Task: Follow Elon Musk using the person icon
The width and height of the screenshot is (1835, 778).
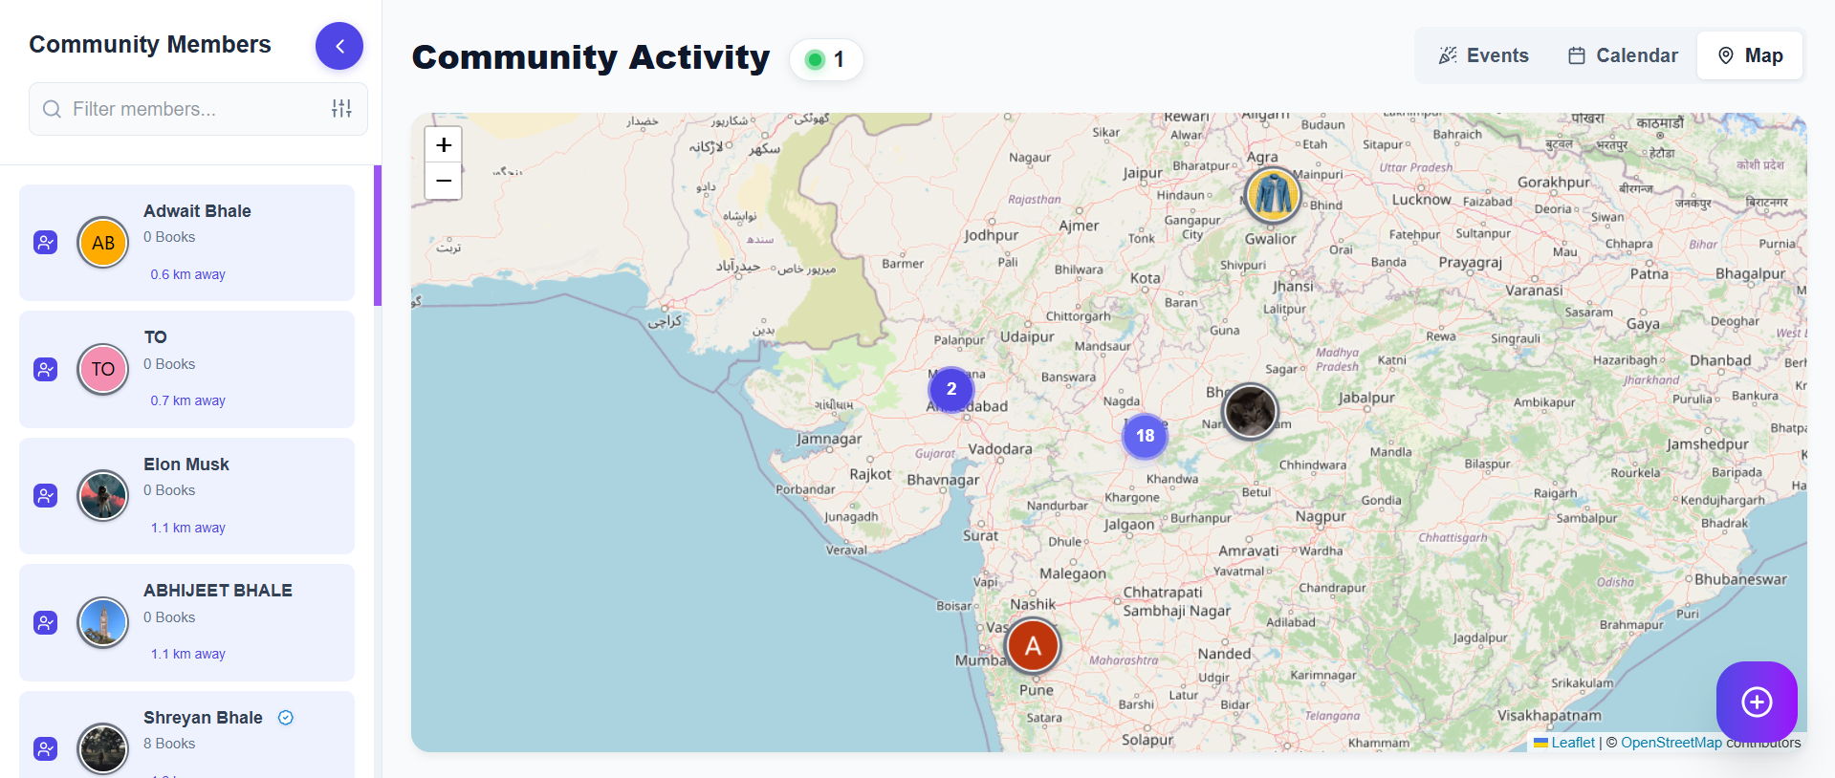Action: coord(46,495)
